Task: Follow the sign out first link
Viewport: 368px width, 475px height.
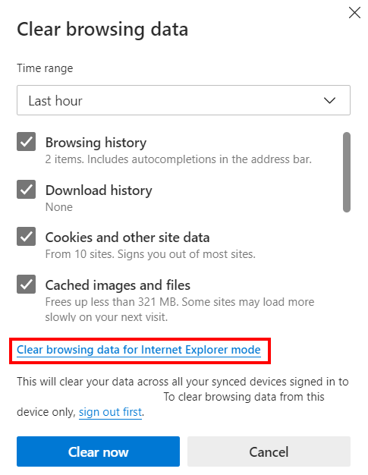Action: pyautogui.click(x=110, y=412)
